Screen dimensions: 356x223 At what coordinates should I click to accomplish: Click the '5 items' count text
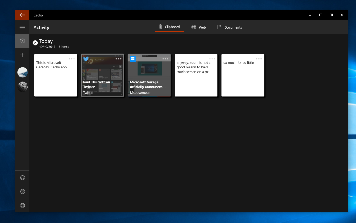coord(64,47)
